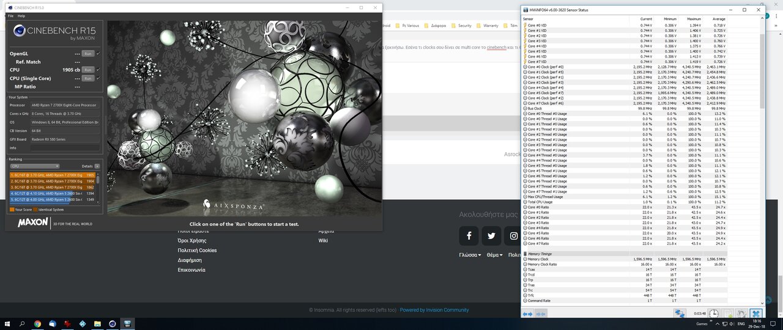Viewport: 783px width, 330px height.
Task: Click the HWiNFO vertical scrollbar
Action: point(762,70)
